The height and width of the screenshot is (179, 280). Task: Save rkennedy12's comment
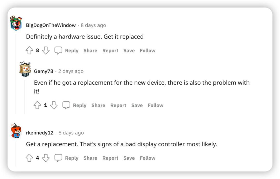pyautogui.click(x=129, y=158)
